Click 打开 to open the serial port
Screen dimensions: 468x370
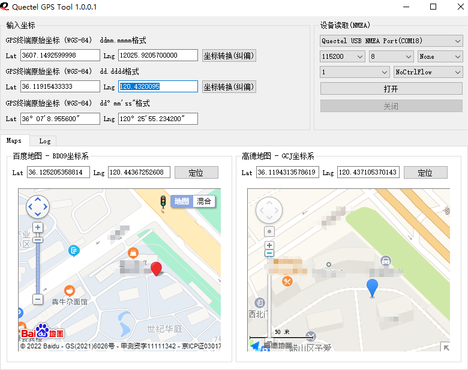[391, 89]
